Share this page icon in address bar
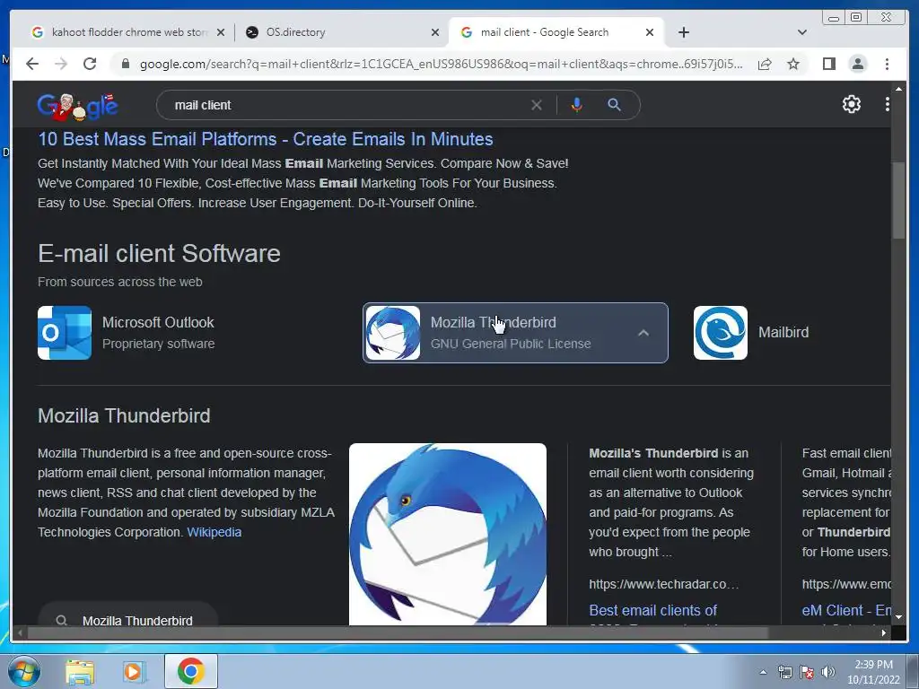This screenshot has height=689, width=919. pyautogui.click(x=765, y=64)
